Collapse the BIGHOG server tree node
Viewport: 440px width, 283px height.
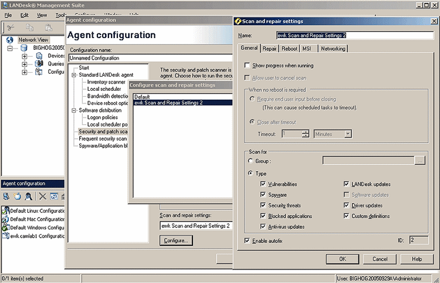click(x=10, y=48)
